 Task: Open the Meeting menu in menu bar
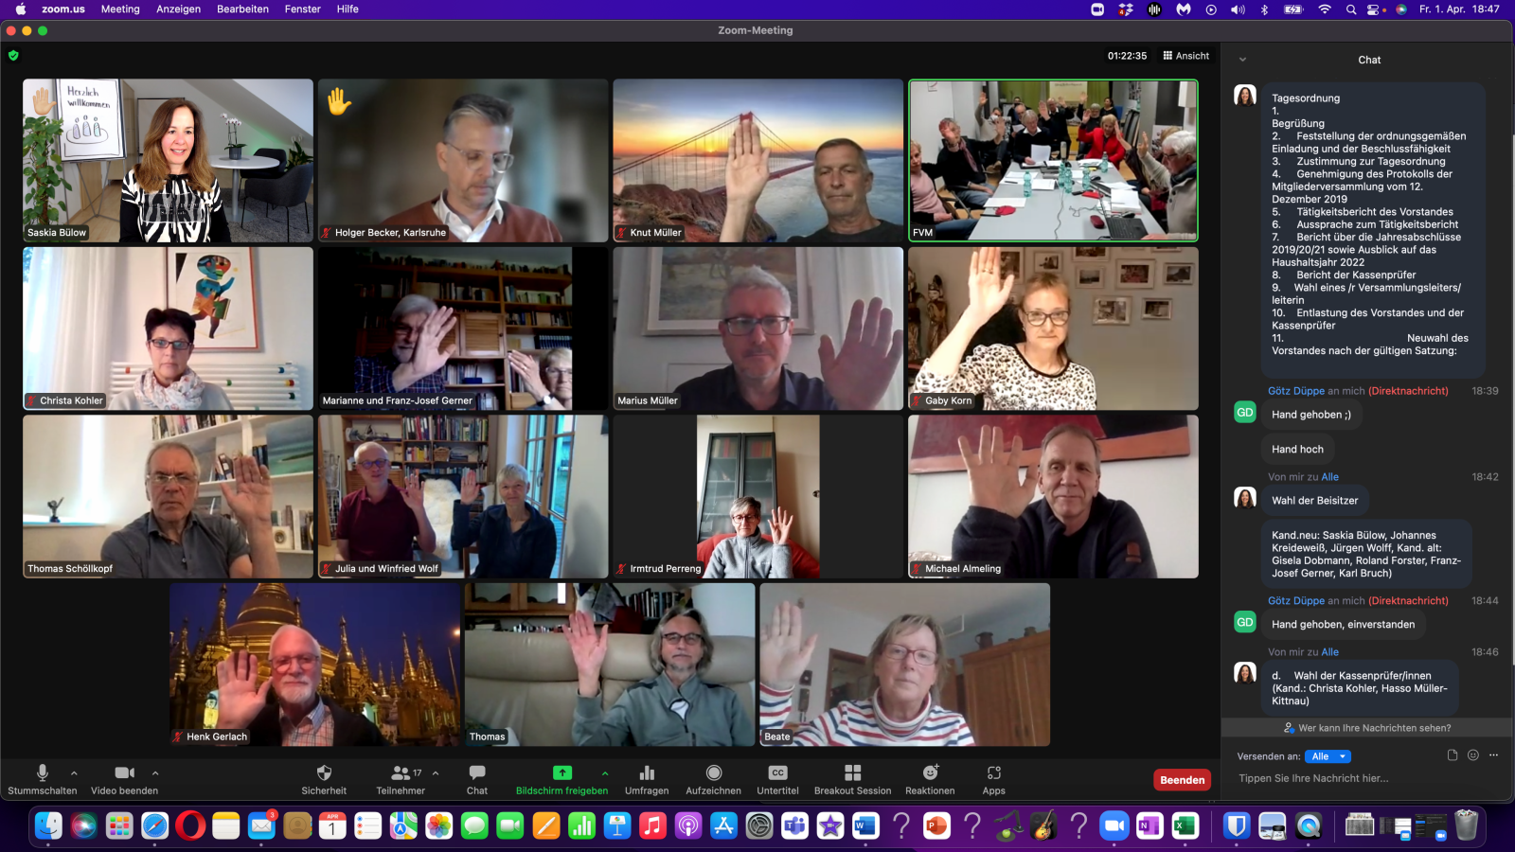pyautogui.click(x=120, y=9)
